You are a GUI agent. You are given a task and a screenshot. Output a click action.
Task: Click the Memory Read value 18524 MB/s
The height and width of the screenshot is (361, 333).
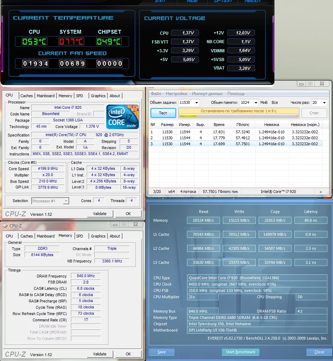(204, 220)
